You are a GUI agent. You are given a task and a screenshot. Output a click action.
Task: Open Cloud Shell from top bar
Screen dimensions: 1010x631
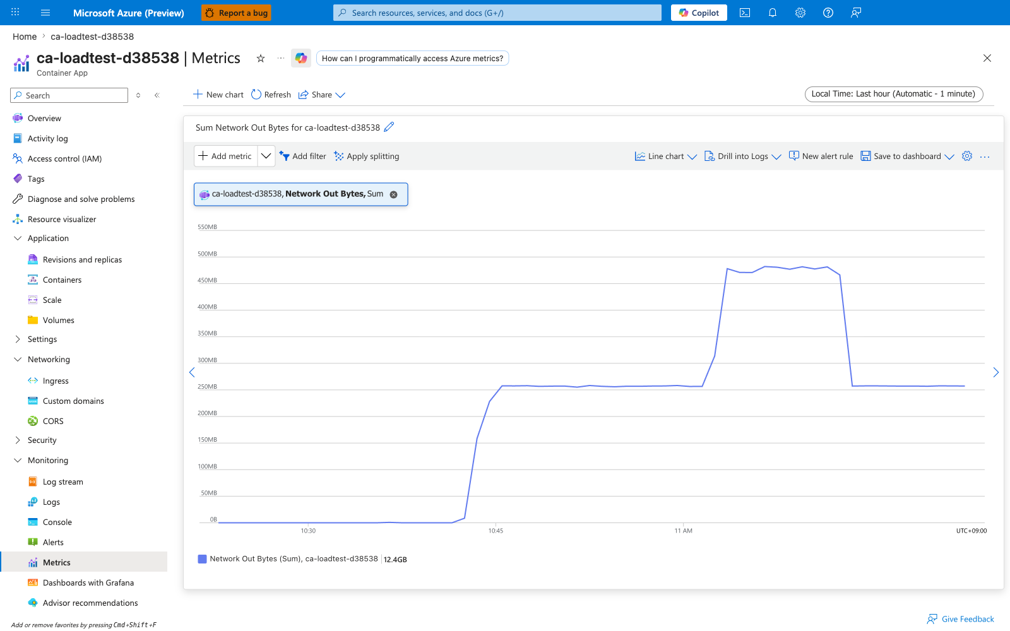(x=745, y=13)
